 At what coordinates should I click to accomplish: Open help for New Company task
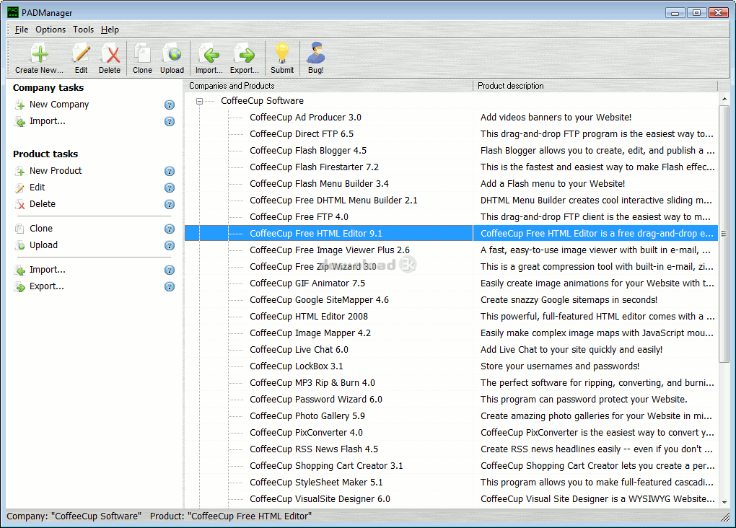tap(170, 105)
